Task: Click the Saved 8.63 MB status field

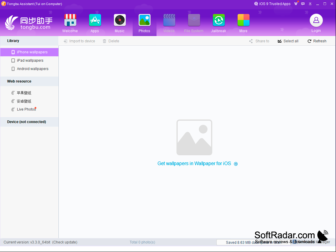Action: (x=254, y=242)
